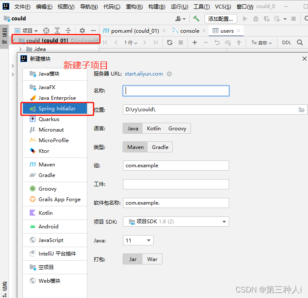Open server URL settings gear
The height and width of the screenshot is (298, 308).
click(x=169, y=74)
